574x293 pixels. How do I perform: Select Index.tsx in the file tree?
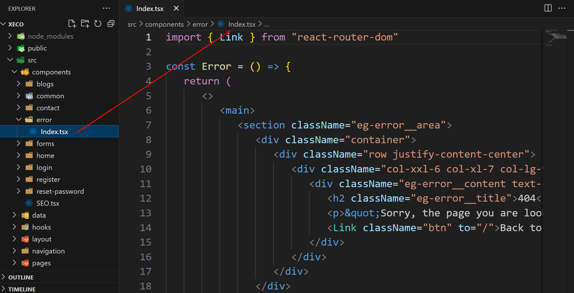point(59,132)
